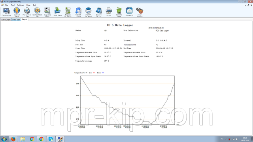Open the Tool menu

(x=13, y=5)
